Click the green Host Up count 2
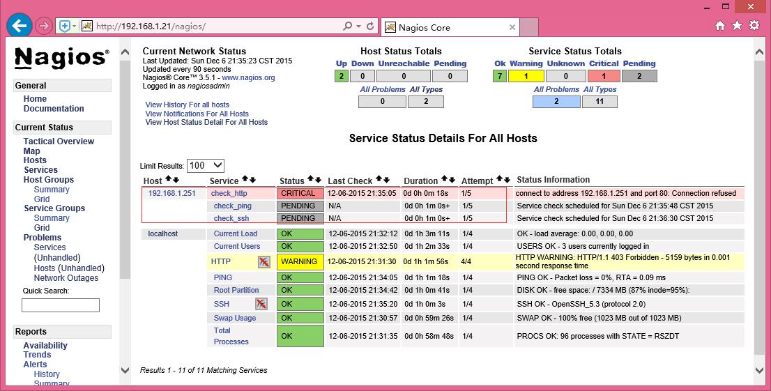Screen dimensions: 771x391 click(x=342, y=76)
